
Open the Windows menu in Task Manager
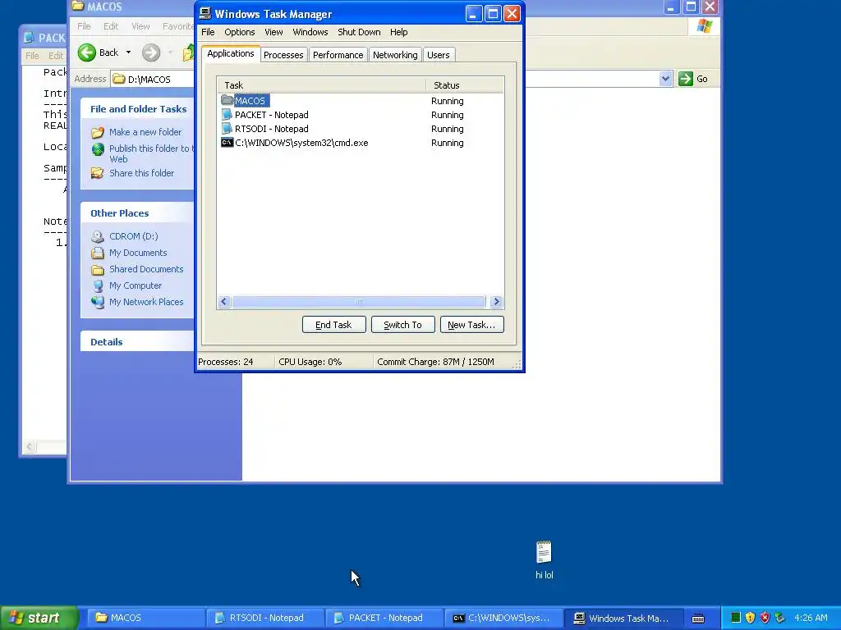coord(310,32)
